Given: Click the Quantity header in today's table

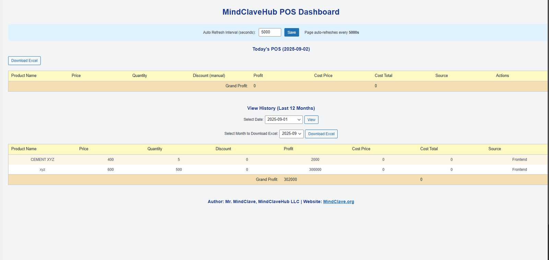Looking at the screenshot, I should [140, 76].
